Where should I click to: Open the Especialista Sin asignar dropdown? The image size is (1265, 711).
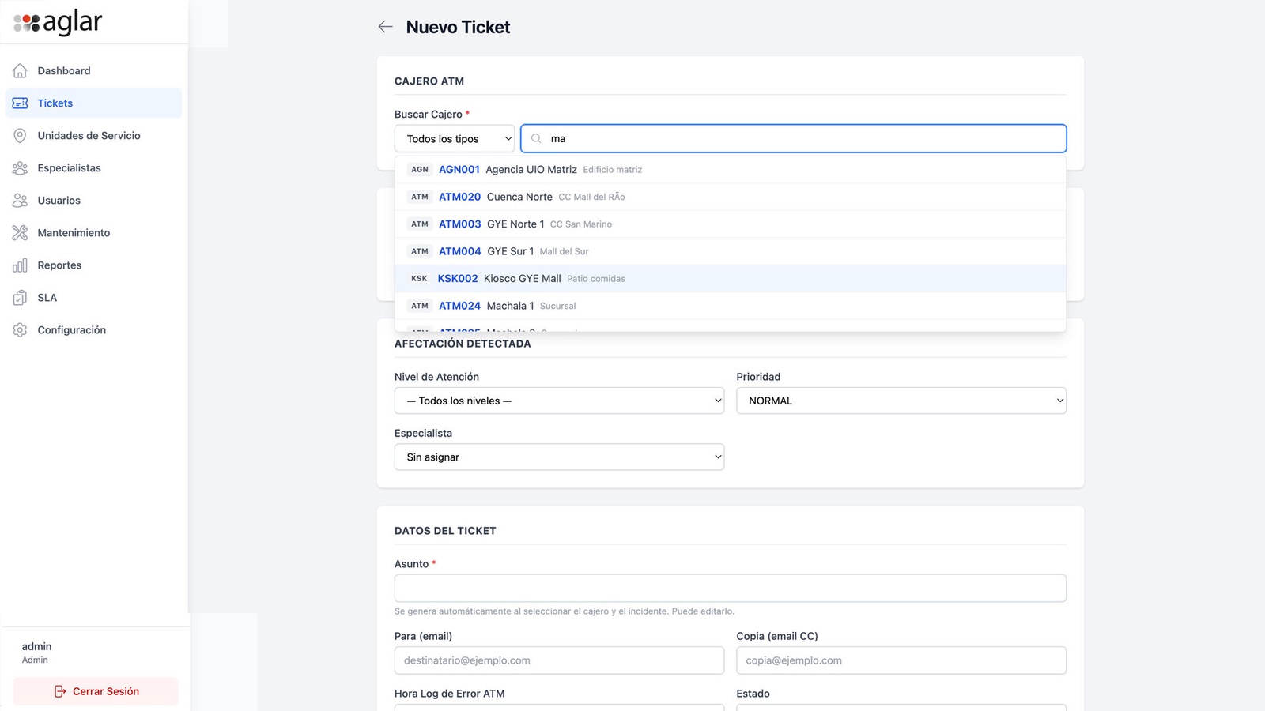pos(559,457)
